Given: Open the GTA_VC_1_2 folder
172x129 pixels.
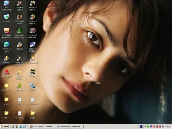Looking at the screenshot, I should click(x=6, y=87).
